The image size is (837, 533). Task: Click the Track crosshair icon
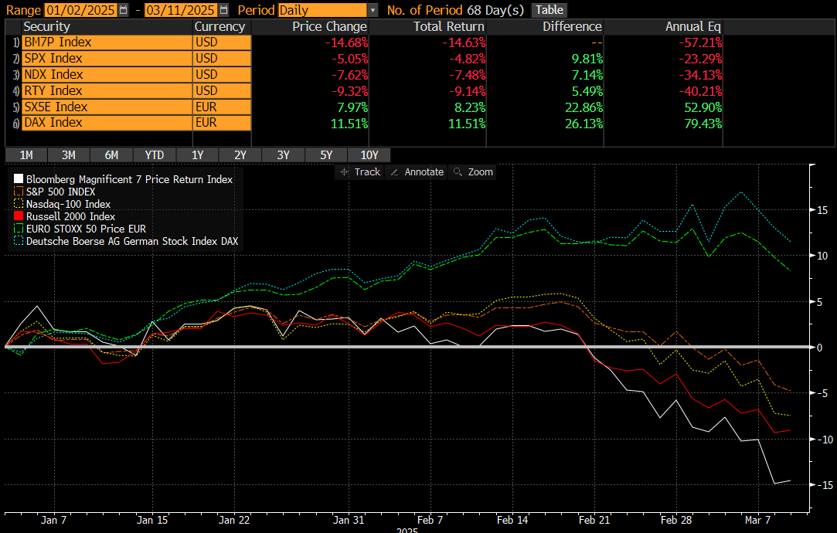pyautogui.click(x=344, y=171)
